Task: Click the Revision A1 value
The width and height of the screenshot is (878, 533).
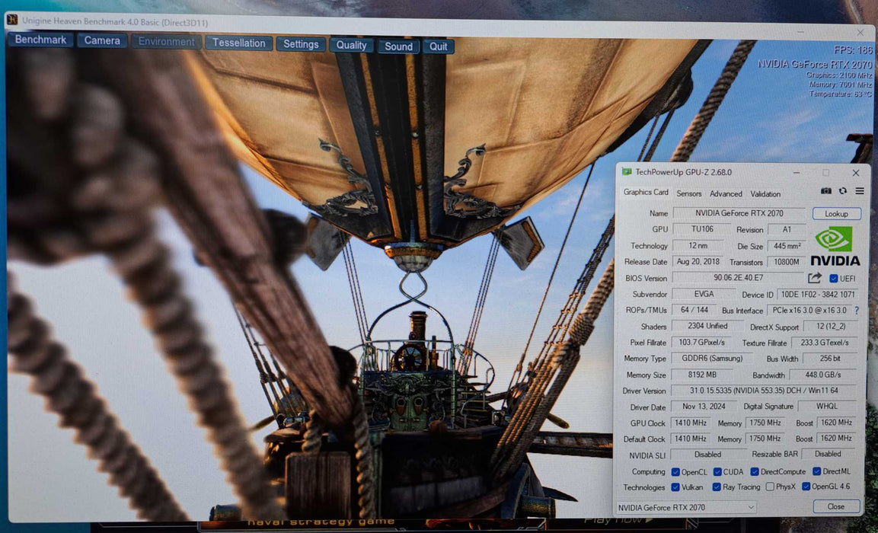Action: (787, 229)
